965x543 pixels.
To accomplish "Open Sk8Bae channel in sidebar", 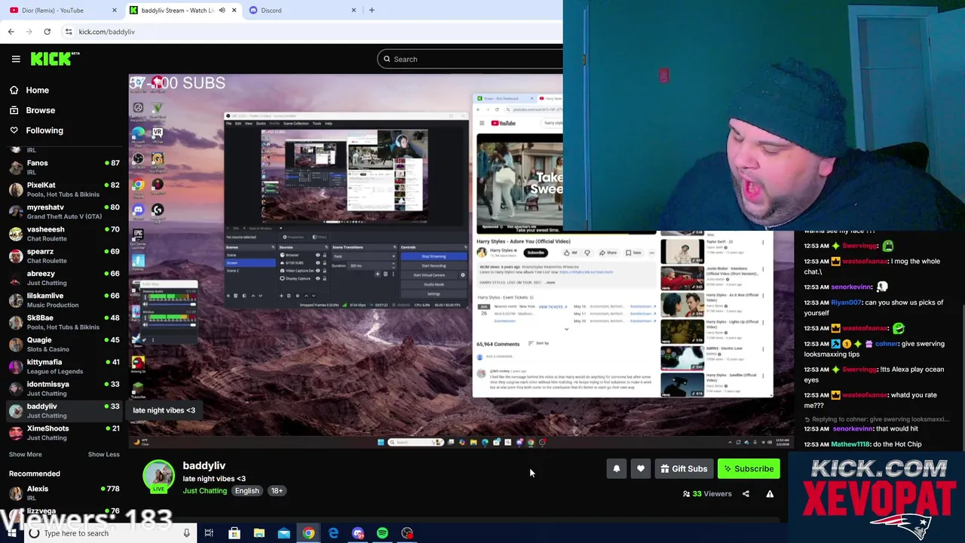I will point(64,322).
